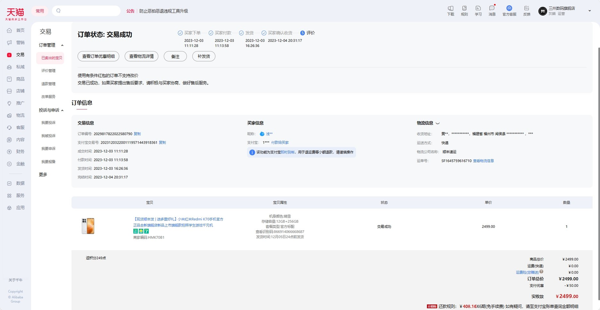
Task: Open the 规则 rules icon in header
Action: click(x=464, y=8)
